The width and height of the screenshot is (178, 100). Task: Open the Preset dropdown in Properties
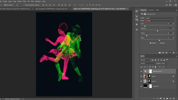[x=160, y=18]
